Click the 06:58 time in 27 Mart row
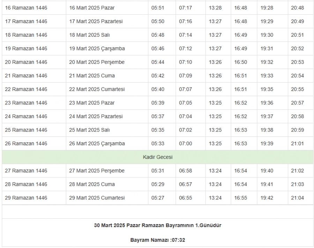Image resolution: width=314 pixels, height=248 pixels. (185, 171)
